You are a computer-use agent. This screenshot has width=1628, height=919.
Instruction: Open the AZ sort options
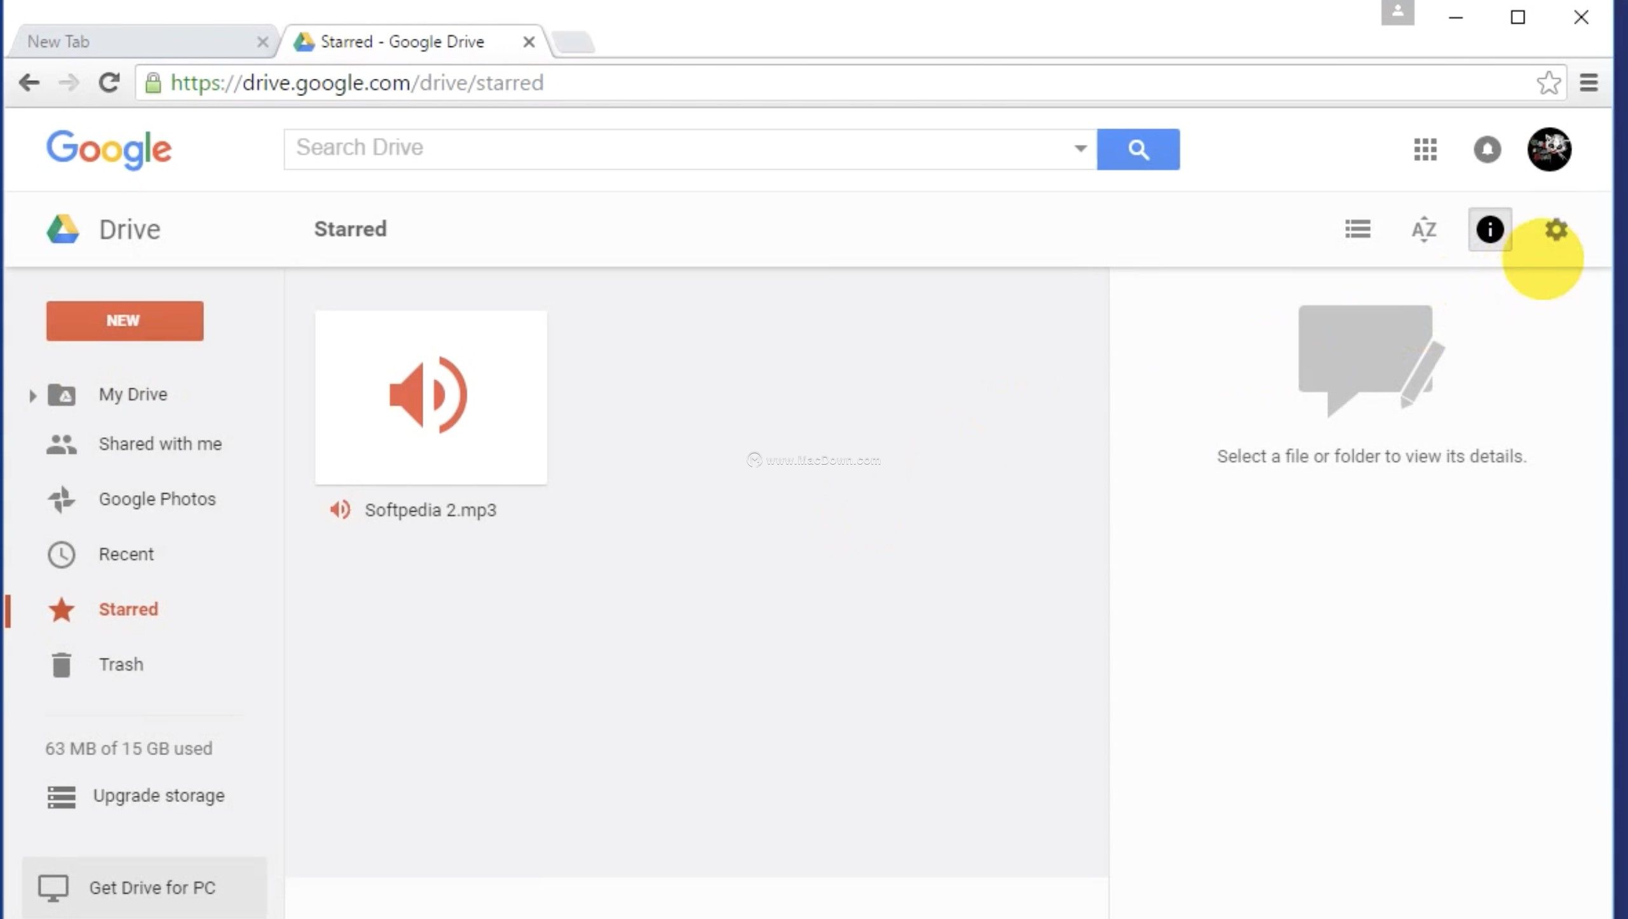[1424, 229]
